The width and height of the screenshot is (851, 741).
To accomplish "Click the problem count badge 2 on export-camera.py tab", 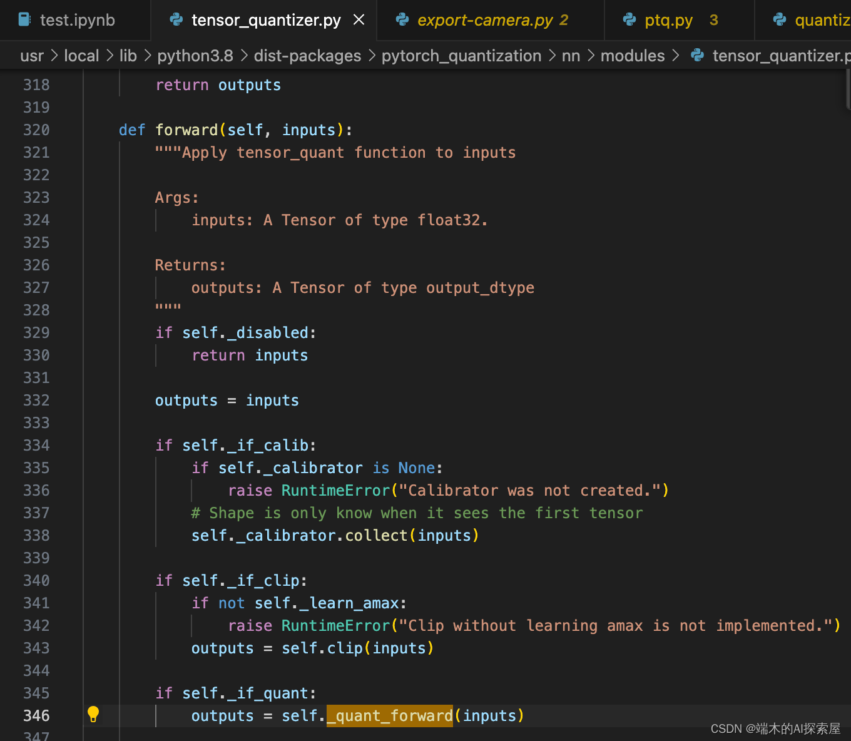I will tap(564, 20).
